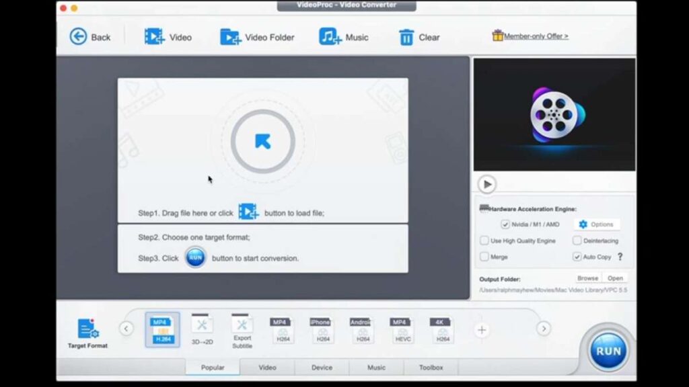Switch to the Video tab

(267, 368)
